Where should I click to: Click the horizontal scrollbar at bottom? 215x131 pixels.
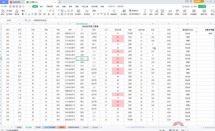[x=137, y=127]
